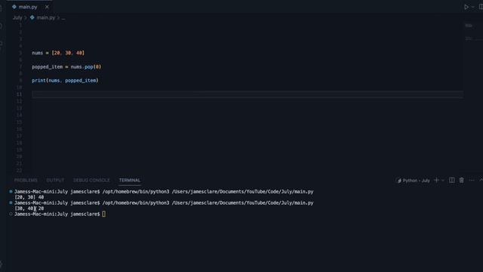Run the Python file with play icon
Viewport: 483px width, 272px height.
466,7
